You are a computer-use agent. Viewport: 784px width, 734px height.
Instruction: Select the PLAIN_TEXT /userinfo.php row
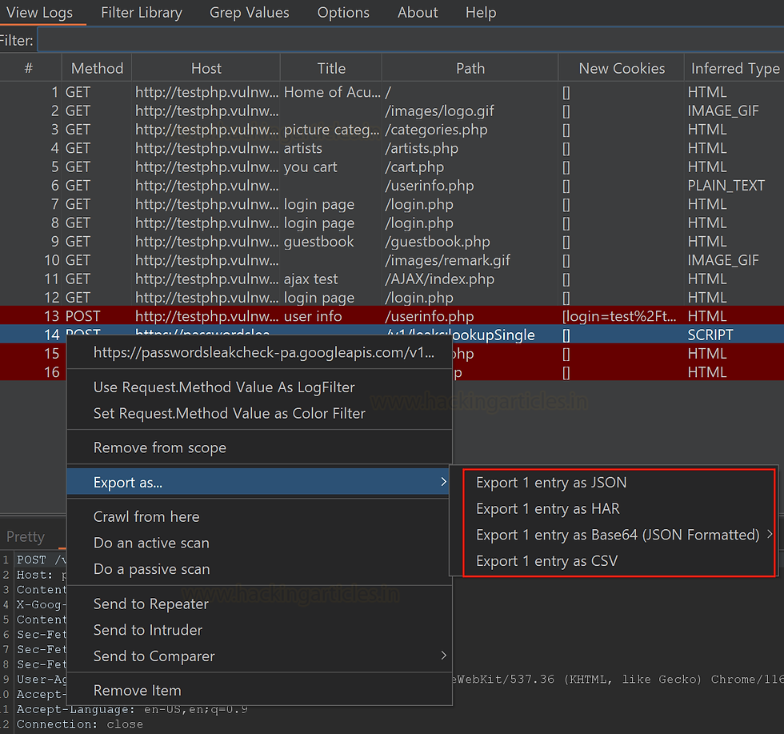point(392,186)
